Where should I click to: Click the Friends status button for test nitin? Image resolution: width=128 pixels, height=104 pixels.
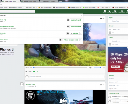point(74,33)
